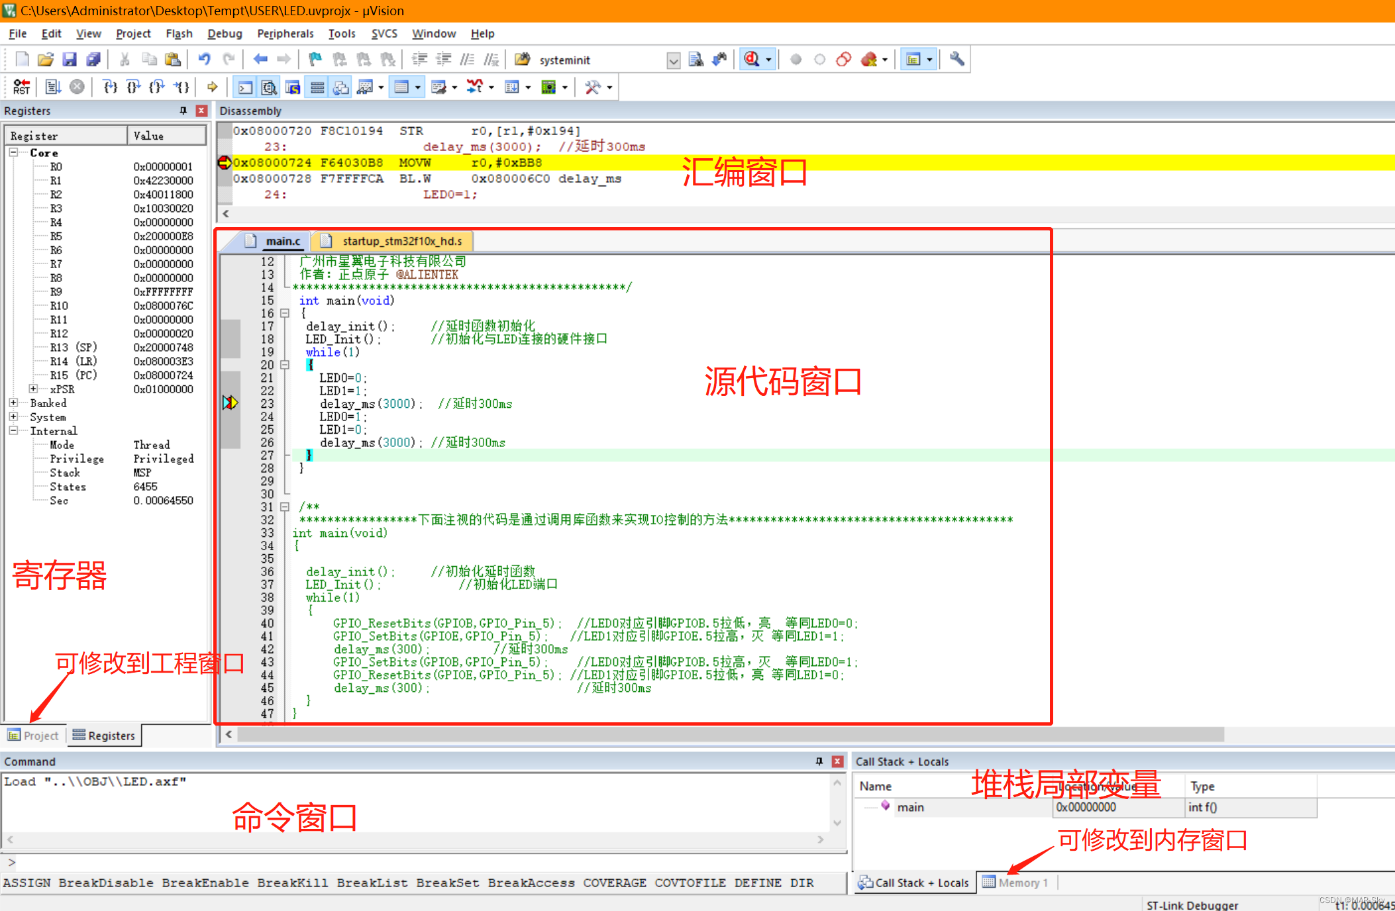Collapse the Internal register group

click(x=13, y=430)
